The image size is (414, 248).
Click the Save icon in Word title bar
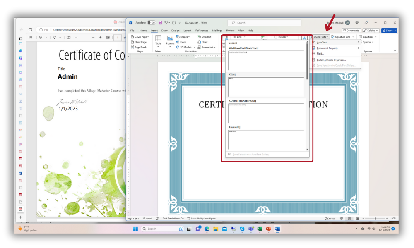160,23
